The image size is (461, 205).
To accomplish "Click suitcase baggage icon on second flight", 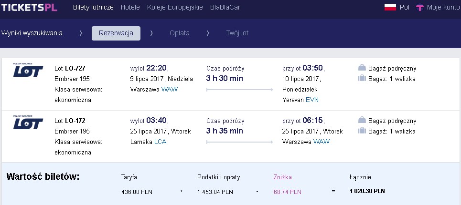I will [x=362, y=131].
